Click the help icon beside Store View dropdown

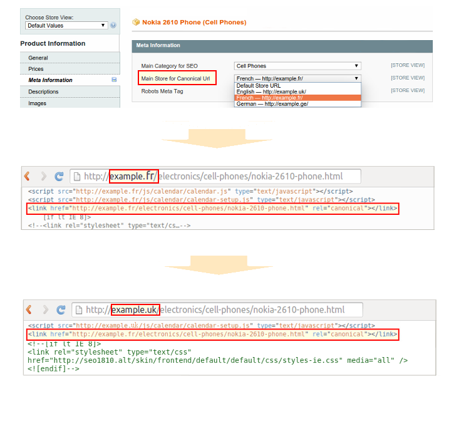point(113,26)
